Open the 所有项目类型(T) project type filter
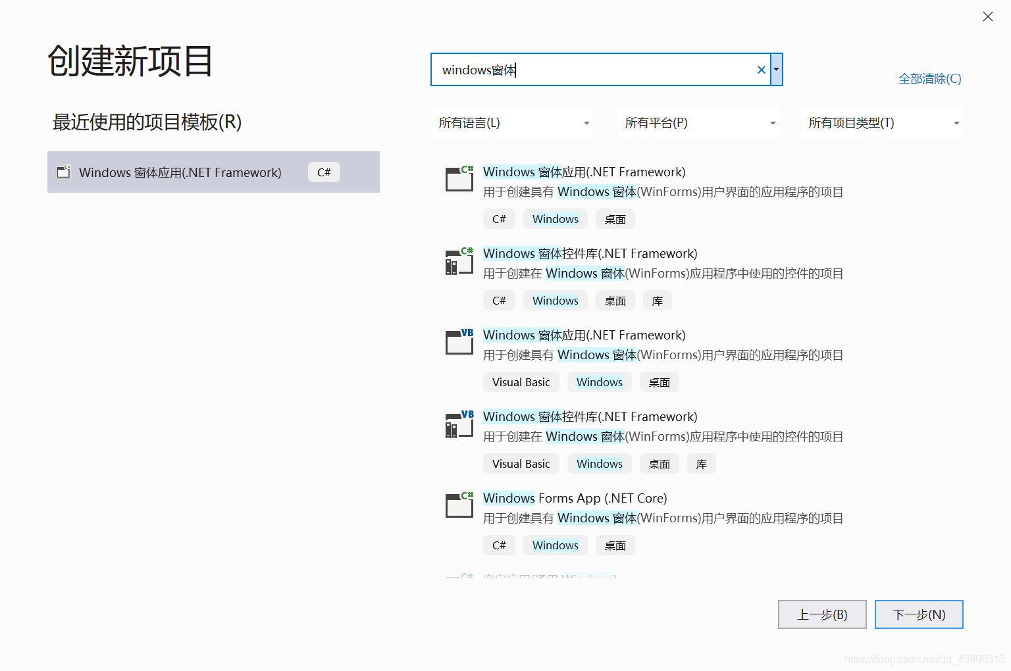 pos(882,123)
